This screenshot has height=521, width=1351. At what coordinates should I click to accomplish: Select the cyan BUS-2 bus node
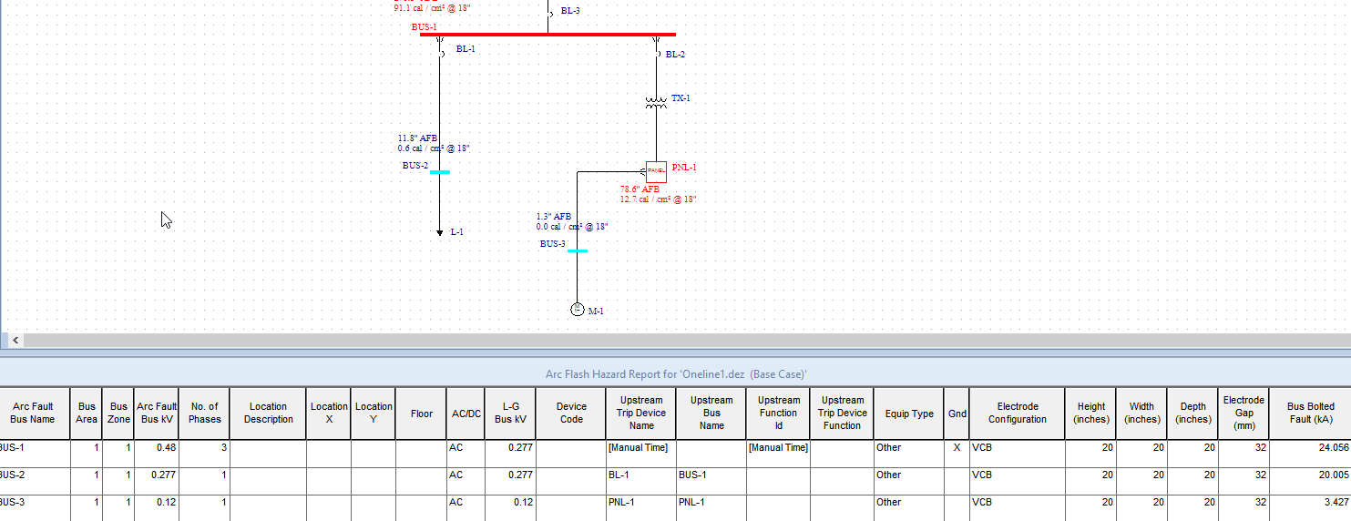(439, 172)
